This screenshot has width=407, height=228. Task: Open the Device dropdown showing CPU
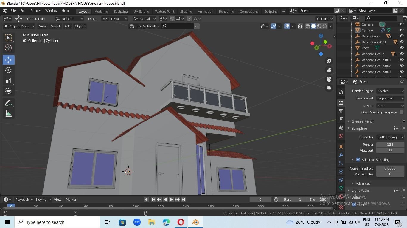[x=390, y=106]
